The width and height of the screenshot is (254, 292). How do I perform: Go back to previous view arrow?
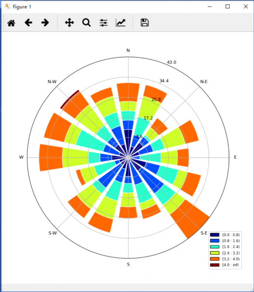point(28,23)
